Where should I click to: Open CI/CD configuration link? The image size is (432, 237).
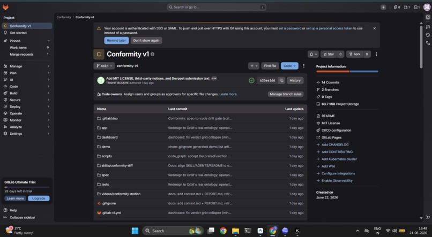coord(337,131)
